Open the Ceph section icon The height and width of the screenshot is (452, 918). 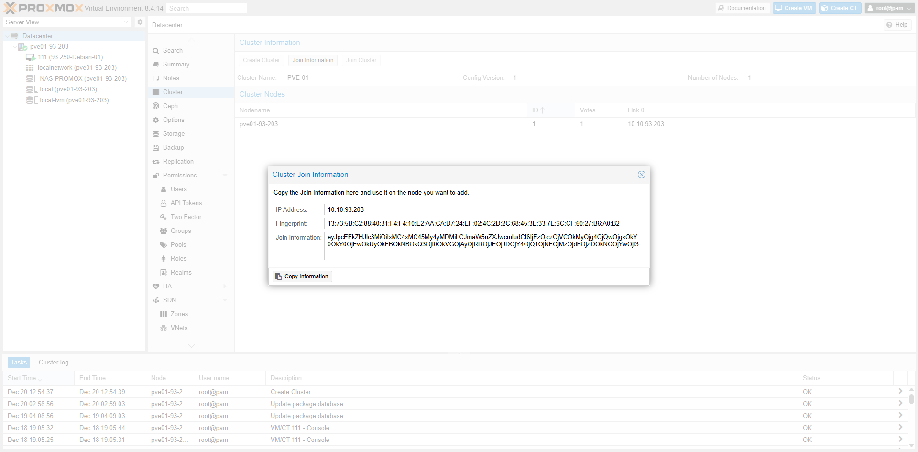point(156,106)
